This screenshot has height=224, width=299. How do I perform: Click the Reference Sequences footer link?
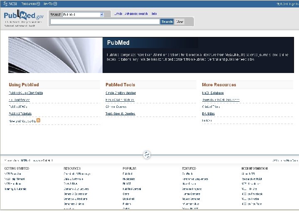(x=195, y=179)
